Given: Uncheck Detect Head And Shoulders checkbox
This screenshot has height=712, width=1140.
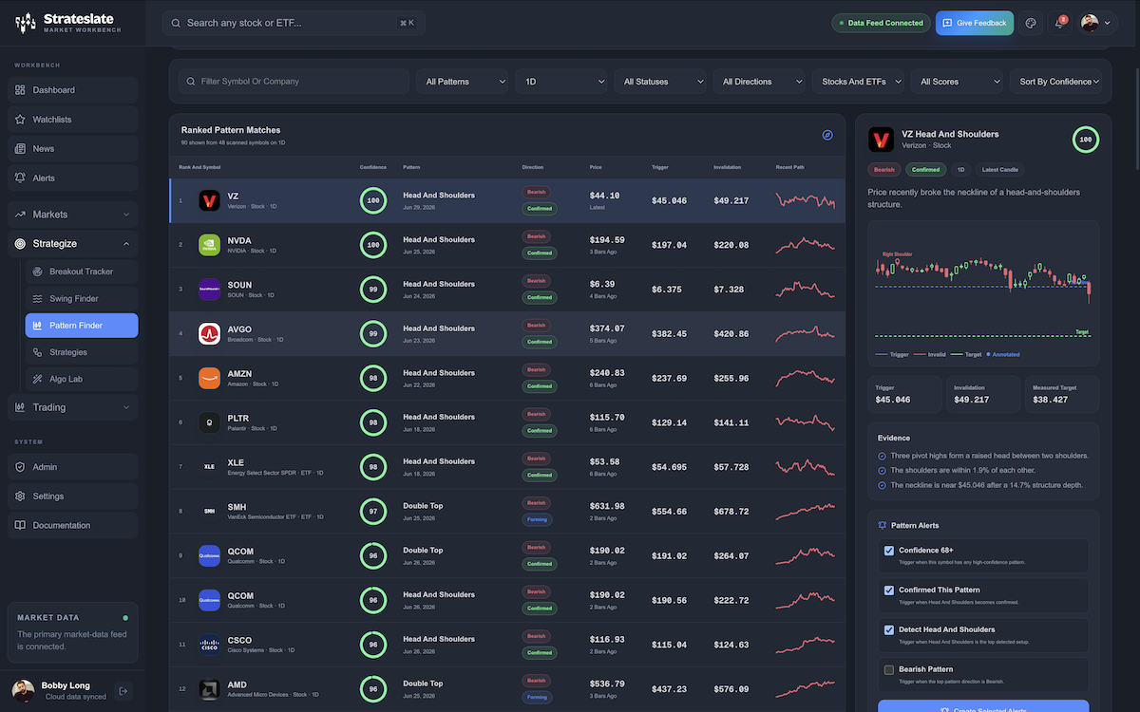Looking at the screenshot, I should pyautogui.click(x=889, y=629).
